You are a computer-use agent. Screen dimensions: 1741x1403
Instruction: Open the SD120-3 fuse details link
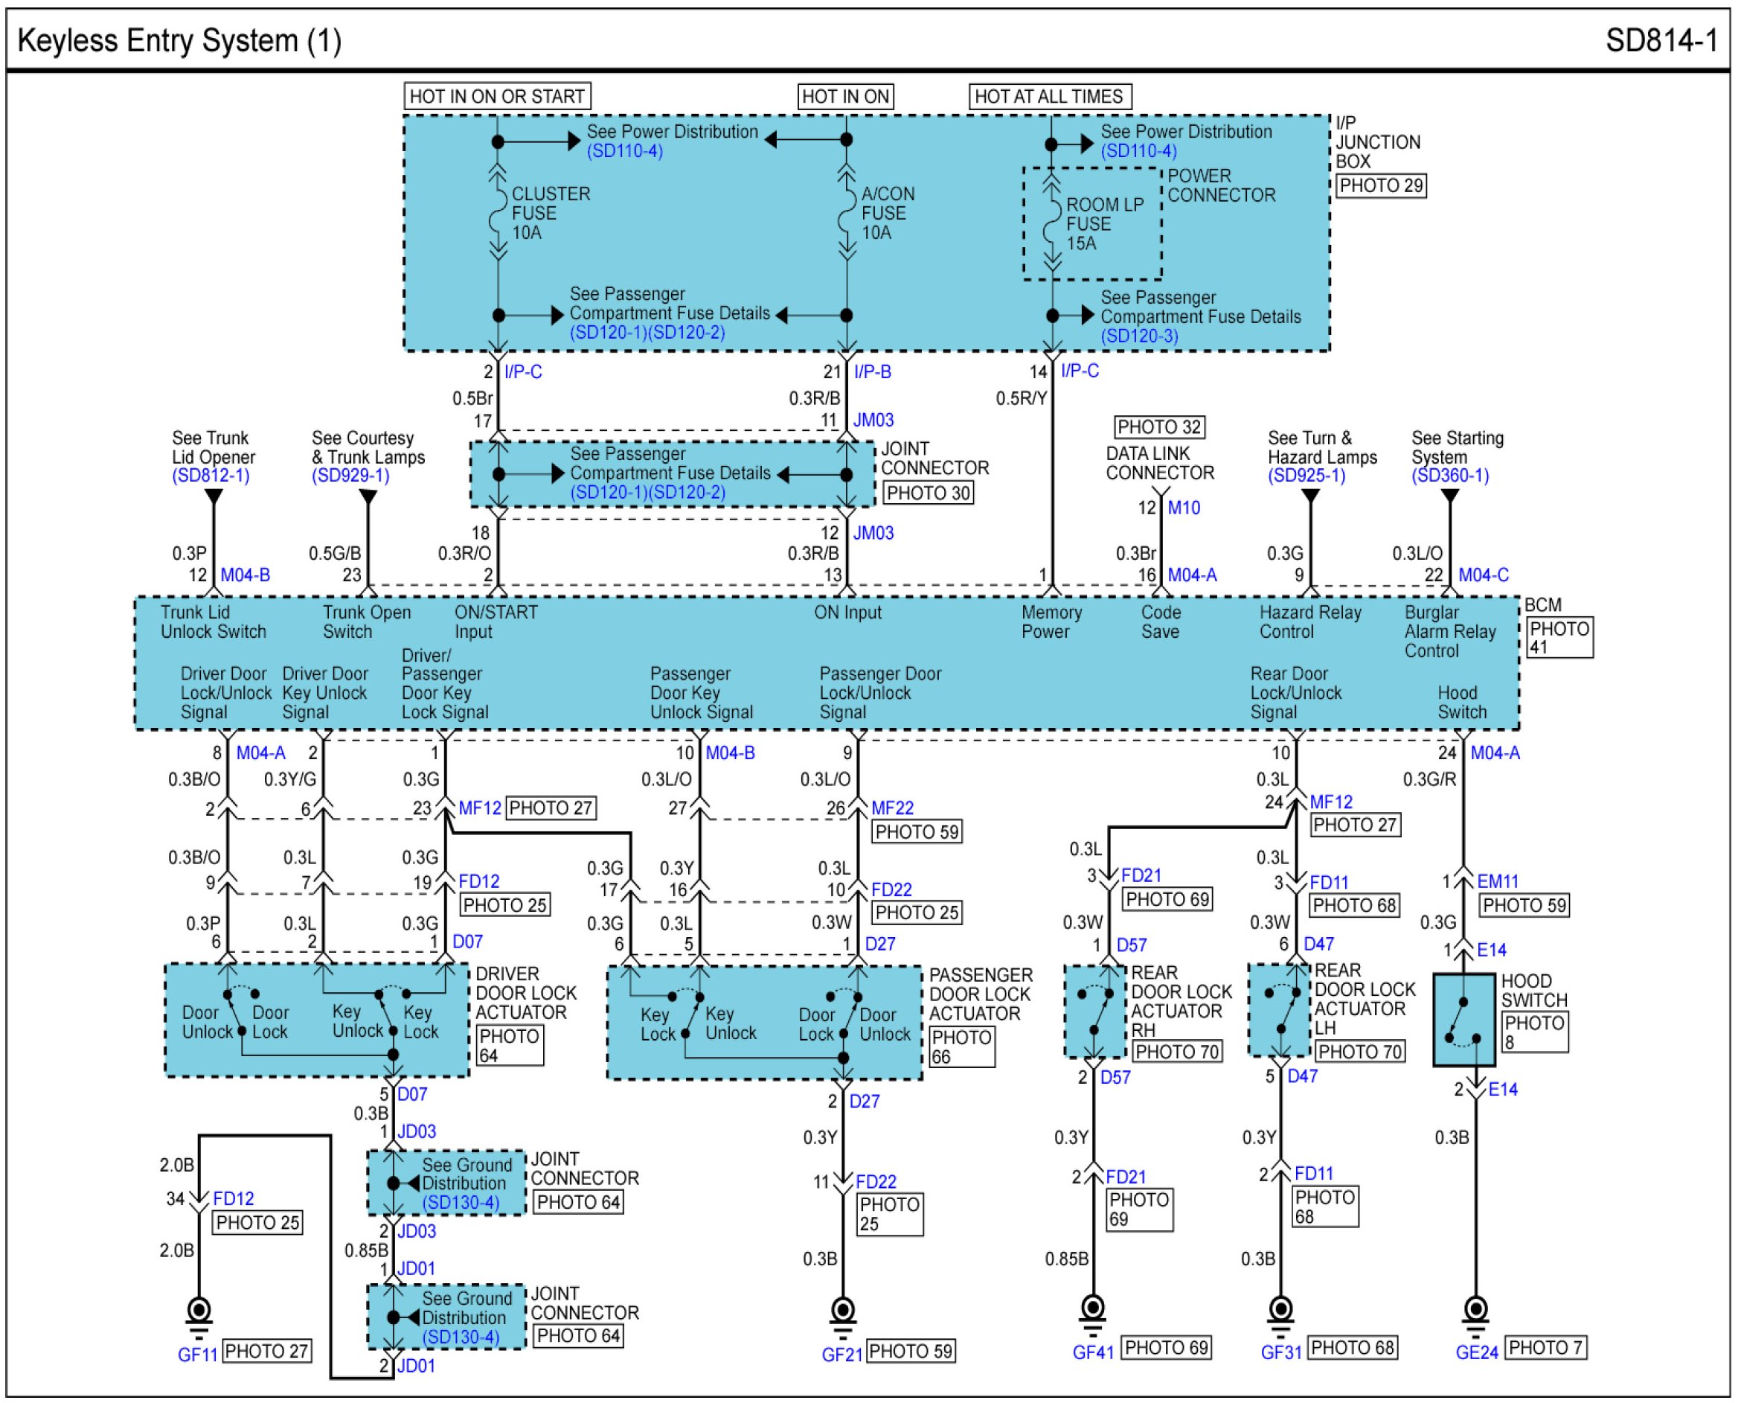[1139, 336]
